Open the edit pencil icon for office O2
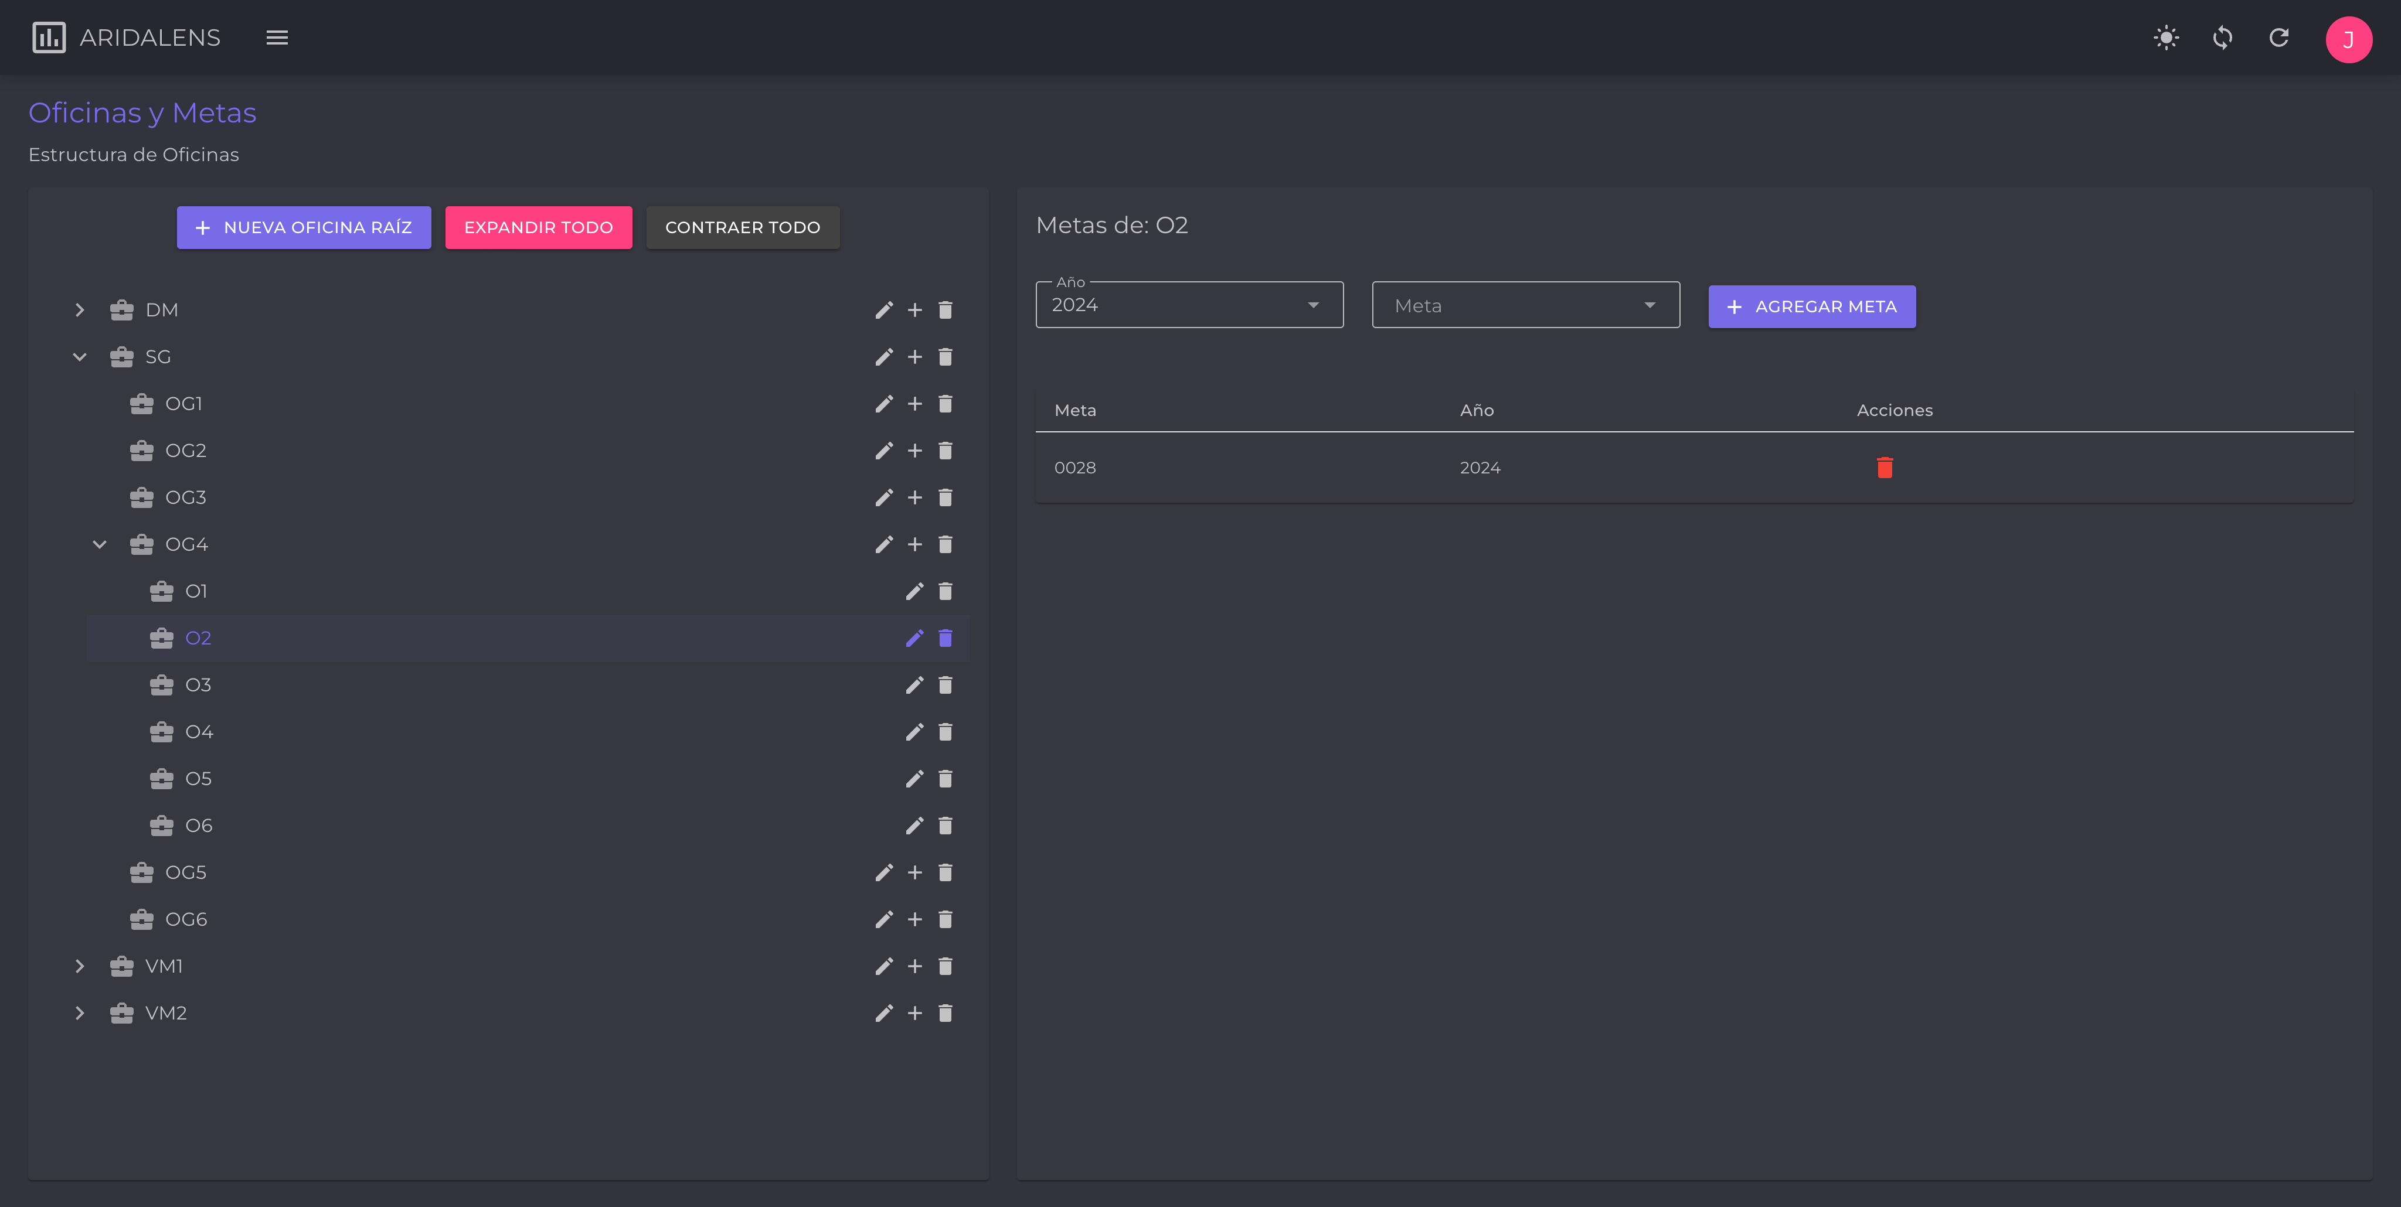The height and width of the screenshot is (1207, 2401). coord(914,638)
